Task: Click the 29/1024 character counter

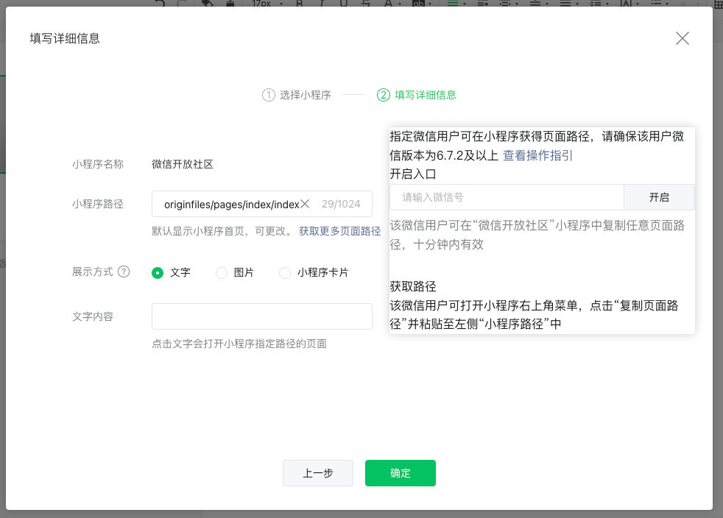Action: click(341, 204)
